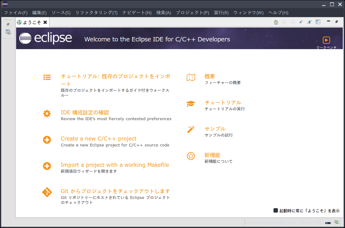This screenshot has height=228, width=345.
Task: Click 新機能について description text
Action: click(x=218, y=161)
